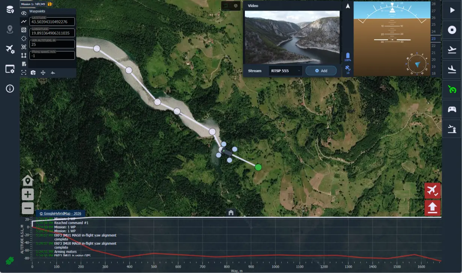Select the dotted circle tool
The image size is (462, 273).
(x=24, y=38)
